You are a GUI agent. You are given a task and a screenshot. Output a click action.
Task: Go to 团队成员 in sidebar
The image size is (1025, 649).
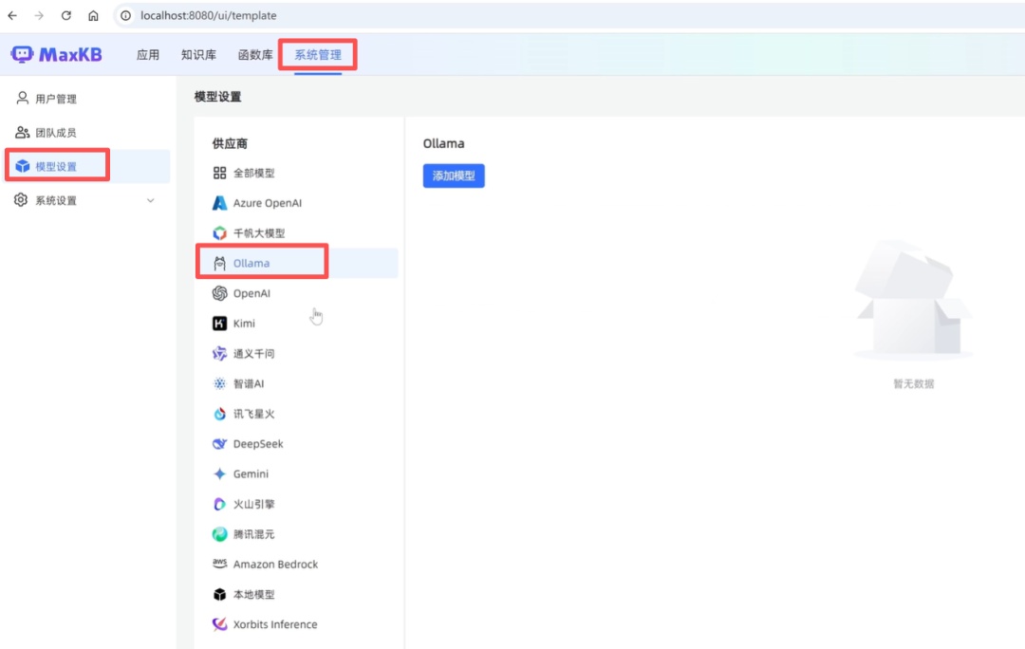point(55,133)
